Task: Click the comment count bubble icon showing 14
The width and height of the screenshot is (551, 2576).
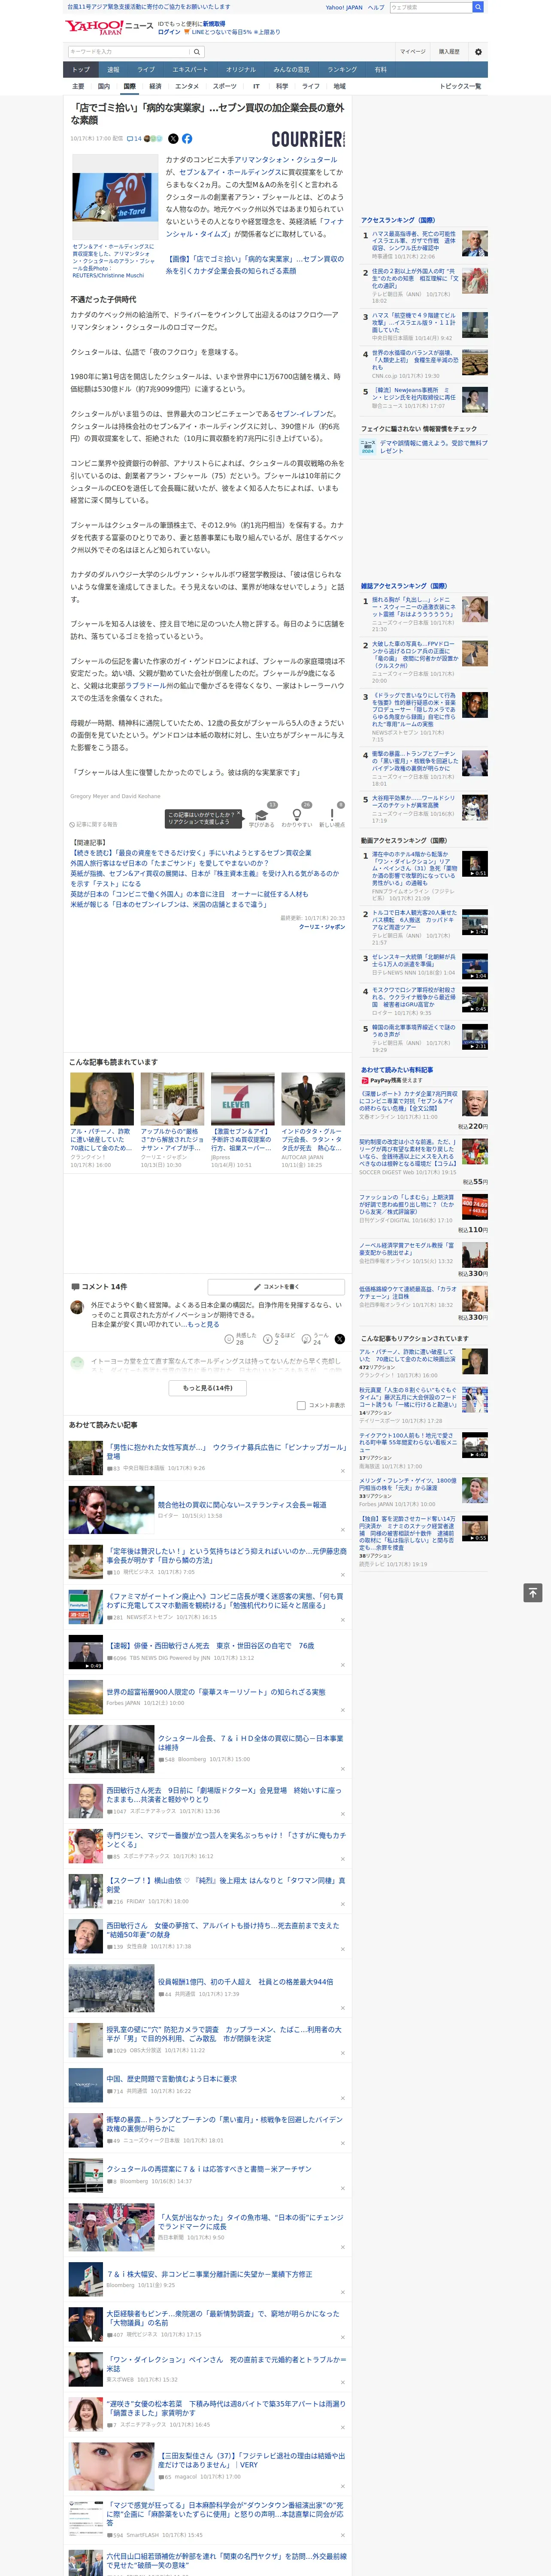Action: pyautogui.click(x=134, y=139)
